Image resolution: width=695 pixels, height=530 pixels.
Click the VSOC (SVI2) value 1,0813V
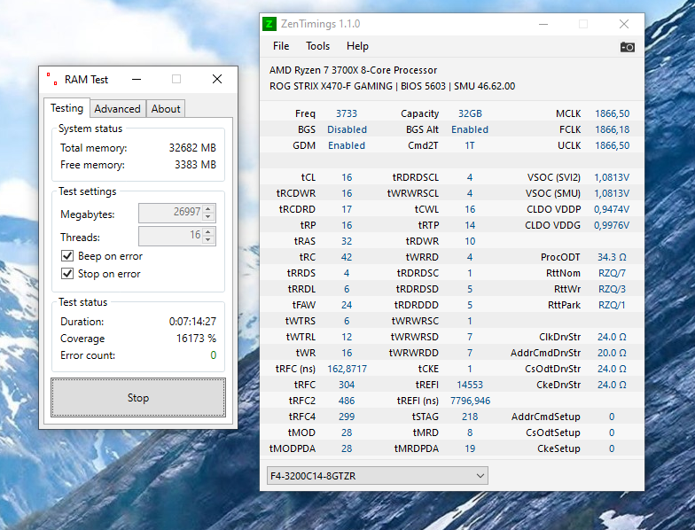click(612, 177)
